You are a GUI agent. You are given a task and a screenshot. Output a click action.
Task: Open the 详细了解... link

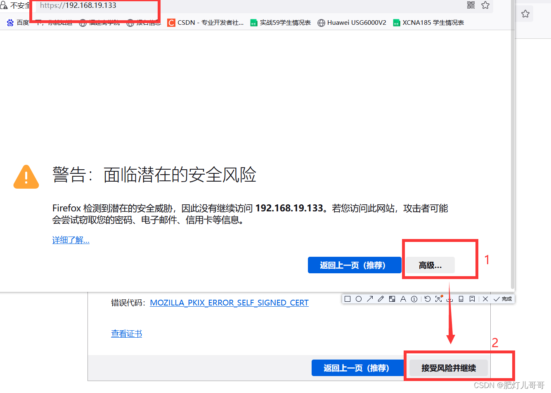(71, 240)
